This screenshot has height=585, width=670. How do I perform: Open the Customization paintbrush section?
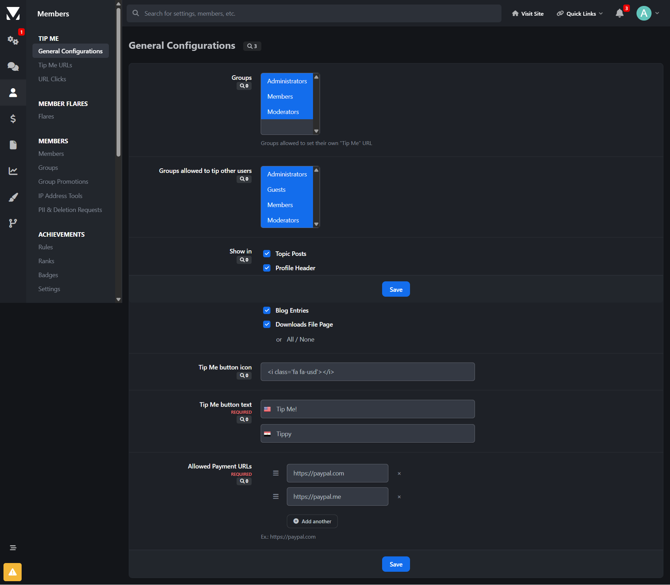(13, 197)
